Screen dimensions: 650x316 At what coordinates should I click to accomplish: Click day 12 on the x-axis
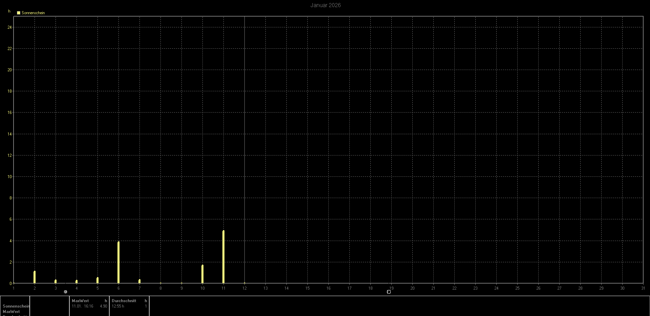pos(244,288)
